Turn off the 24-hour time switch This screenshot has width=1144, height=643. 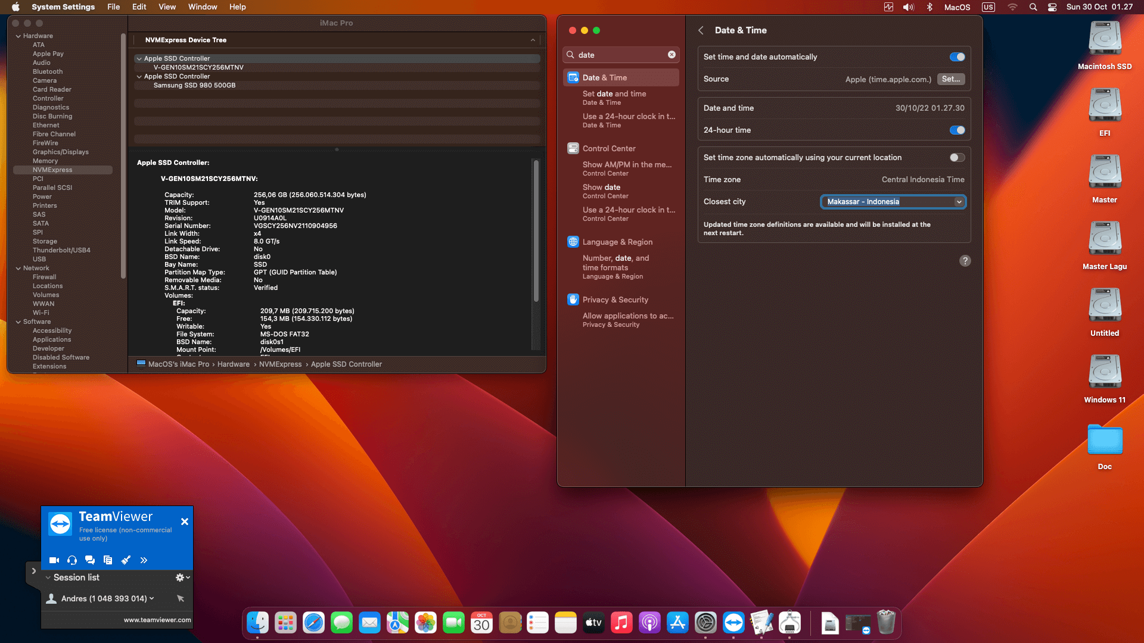[957, 130]
